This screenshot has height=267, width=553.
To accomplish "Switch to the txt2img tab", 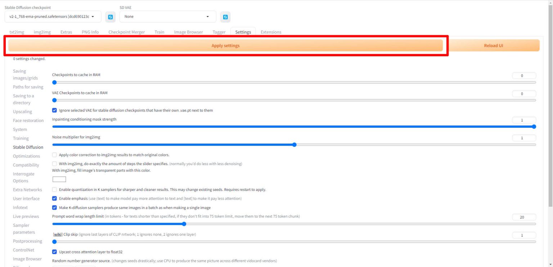I will click(17, 32).
